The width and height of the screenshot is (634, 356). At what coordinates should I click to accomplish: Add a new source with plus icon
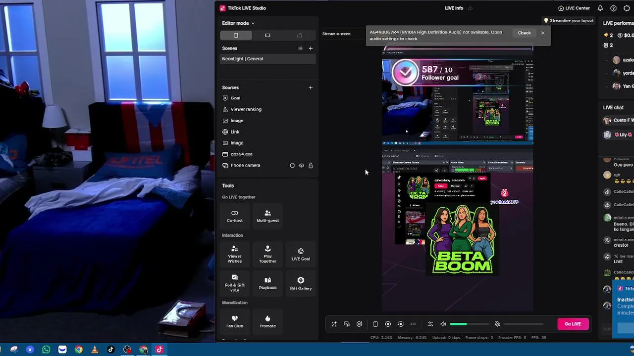click(x=311, y=88)
